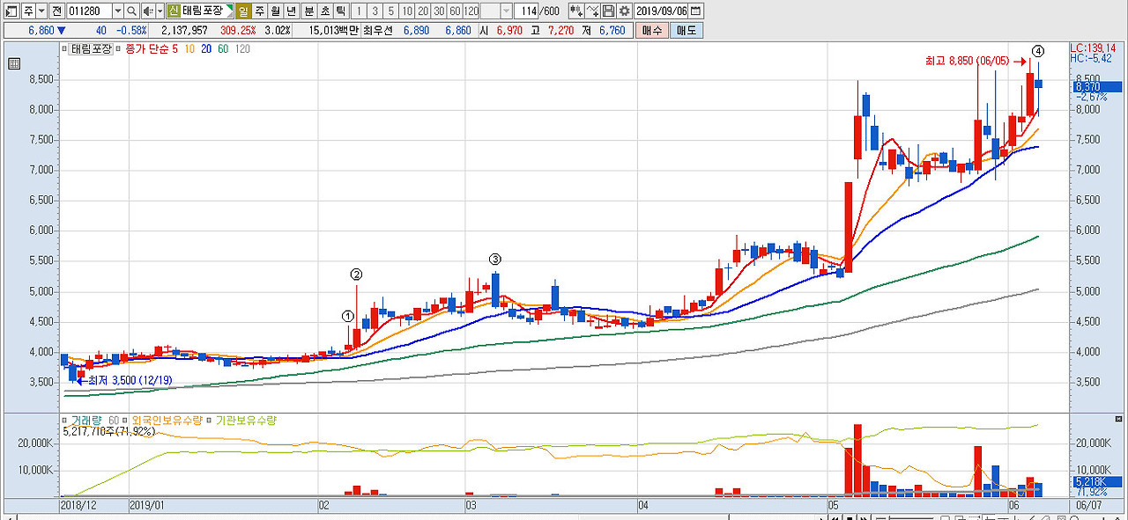
Task: Click the 외국인보유수량 legend label
Action: tap(167, 421)
